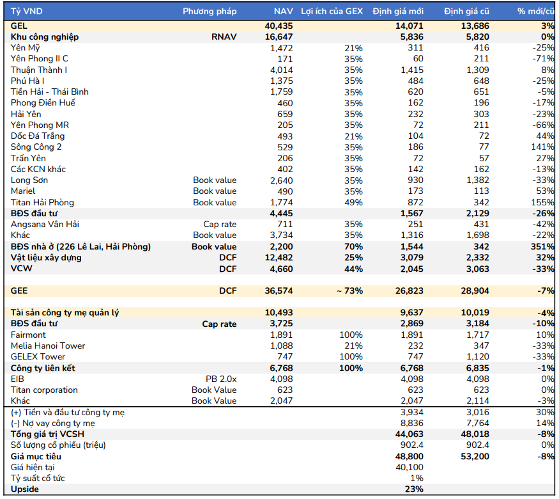559x499 pixels.
Task: Click 'Tỷ suất cổ tức' row label
Action: tap(38, 479)
